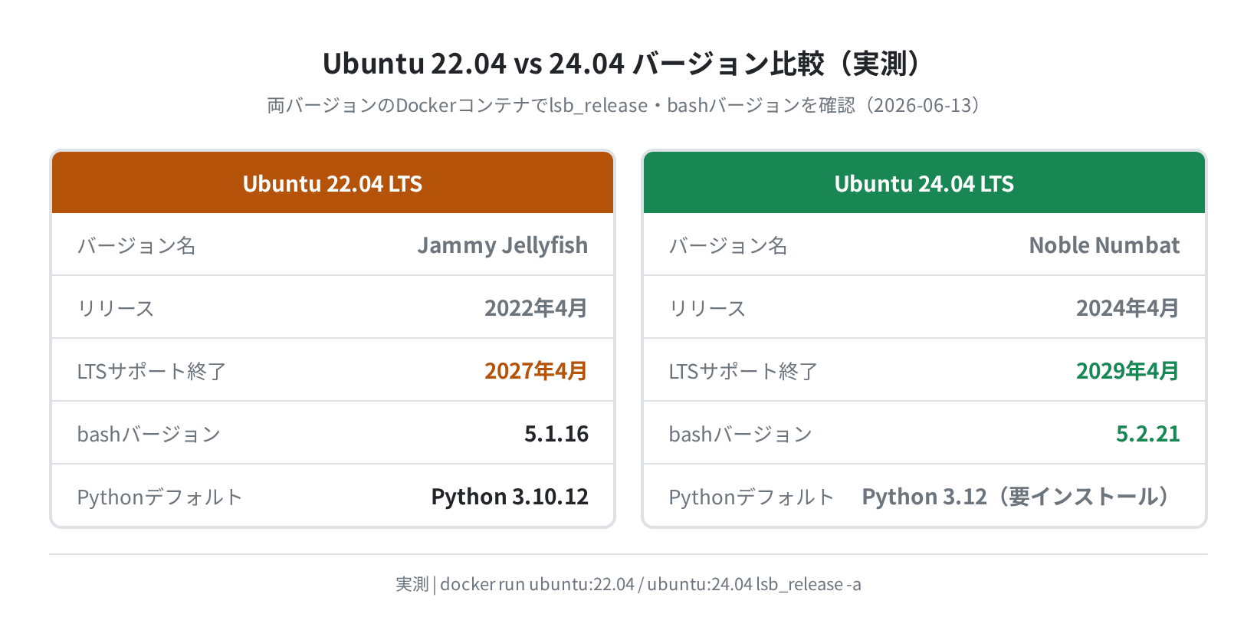Click 'Pythonデフォルト' label in the 22.04 card
Image resolution: width=1257 pixels, height=627 pixels.
[x=159, y=497]
